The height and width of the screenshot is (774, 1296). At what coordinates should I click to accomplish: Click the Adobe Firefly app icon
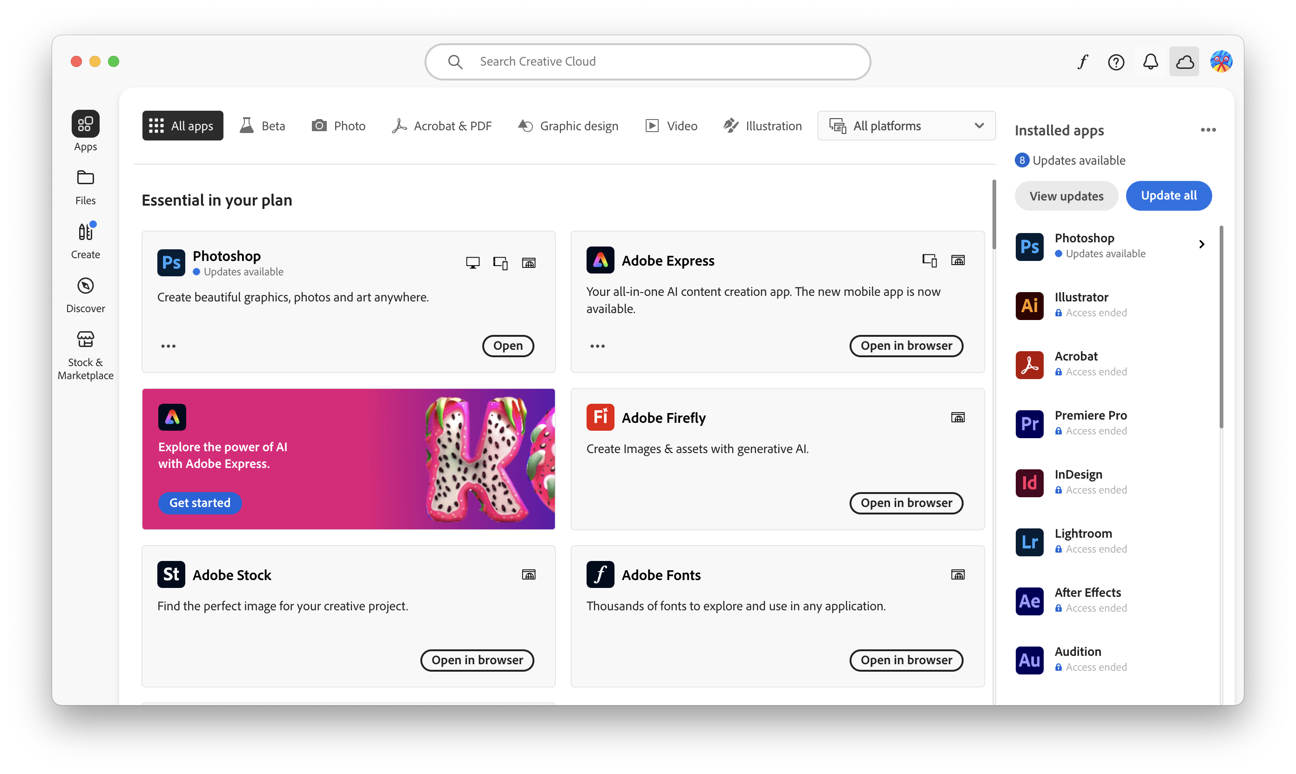pyautogui.click(x=600, y=417)
